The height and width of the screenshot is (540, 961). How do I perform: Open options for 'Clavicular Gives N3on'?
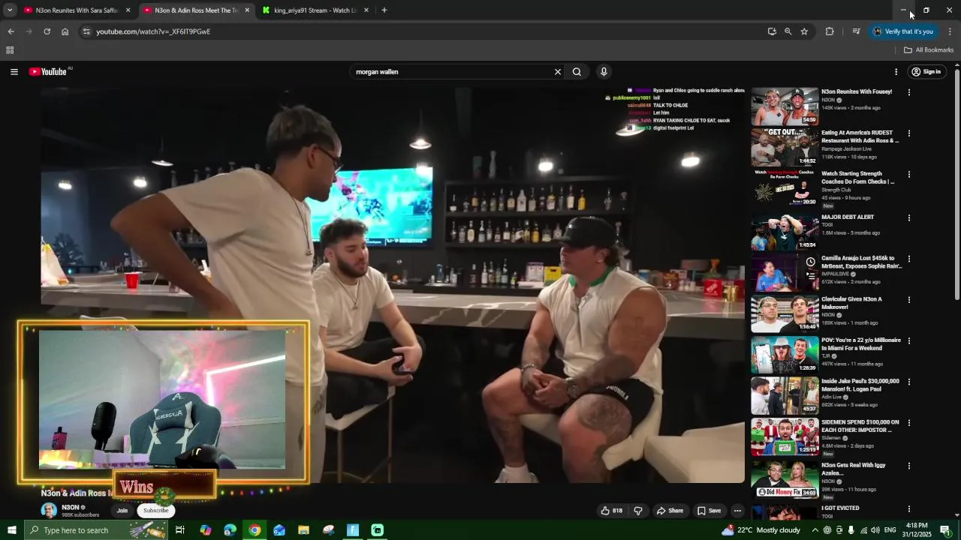[909, 300]
